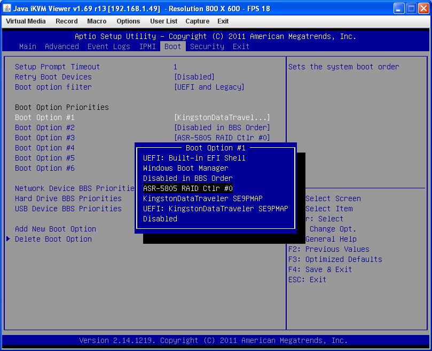This screenshot has height=351, width=432.
Task: Minimize the iKVM Viewer window
Action: pos(398,9)
